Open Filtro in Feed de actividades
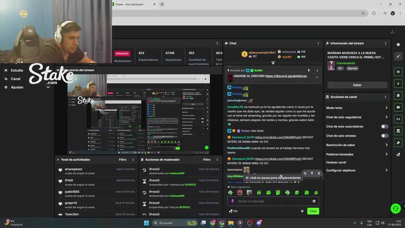The height and width of the screenshot is (228, 405). tap(122, 160)
